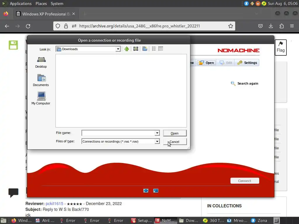Click the orange circular tray icon
Viewport: 299px width, 224px height.
258,3
